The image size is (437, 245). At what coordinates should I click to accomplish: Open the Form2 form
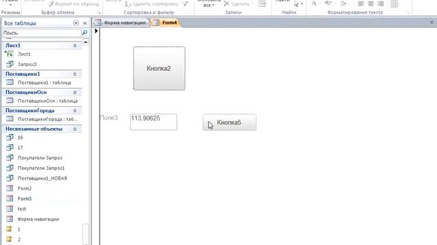click(25, 189)
